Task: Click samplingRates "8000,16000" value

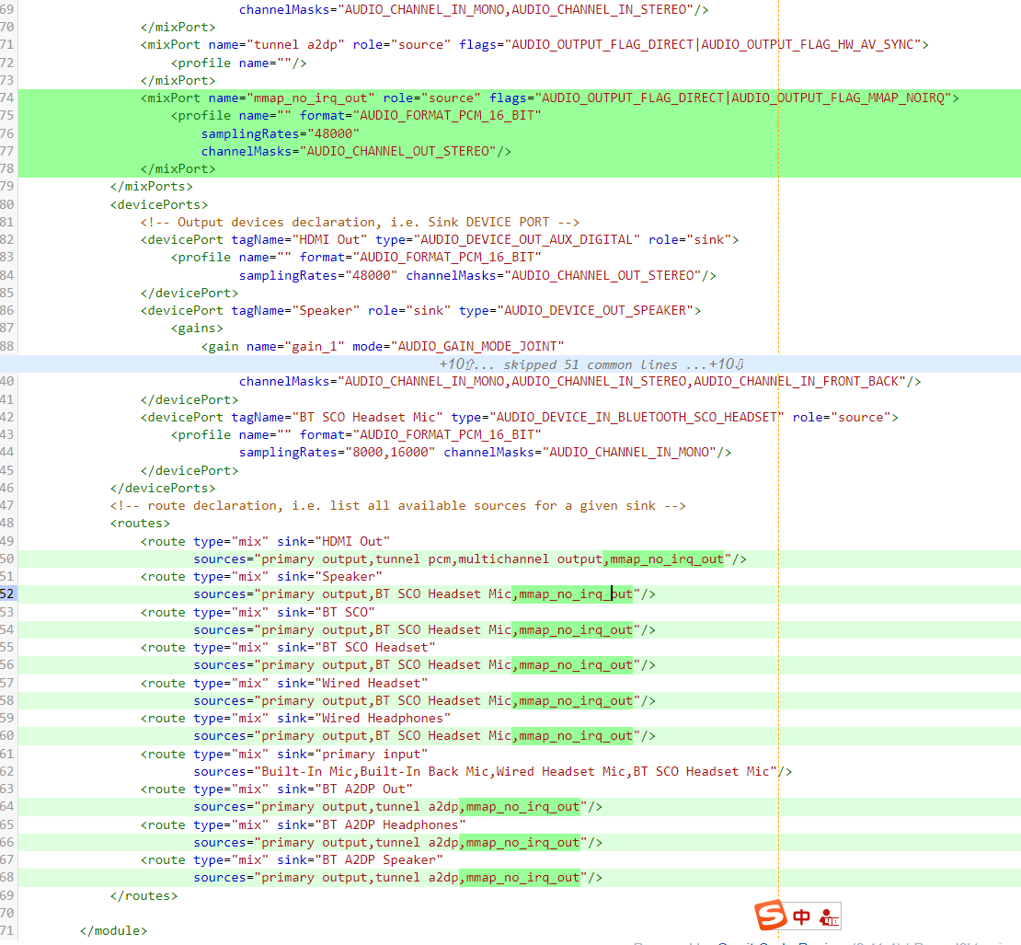Action: (x=391, y=452)
